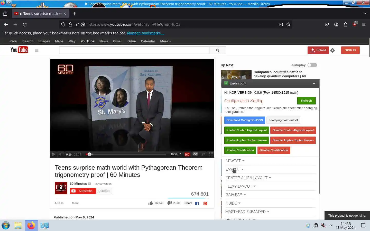
Task: Expand the LAYOUT section
Action: coord(235,169)
